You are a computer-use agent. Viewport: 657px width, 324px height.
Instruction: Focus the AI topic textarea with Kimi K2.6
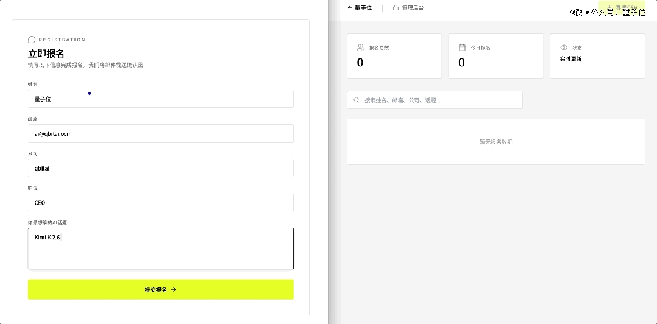pos(160,248)
